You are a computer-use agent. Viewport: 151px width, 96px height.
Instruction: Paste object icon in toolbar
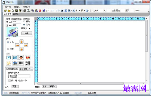(36, 10)
